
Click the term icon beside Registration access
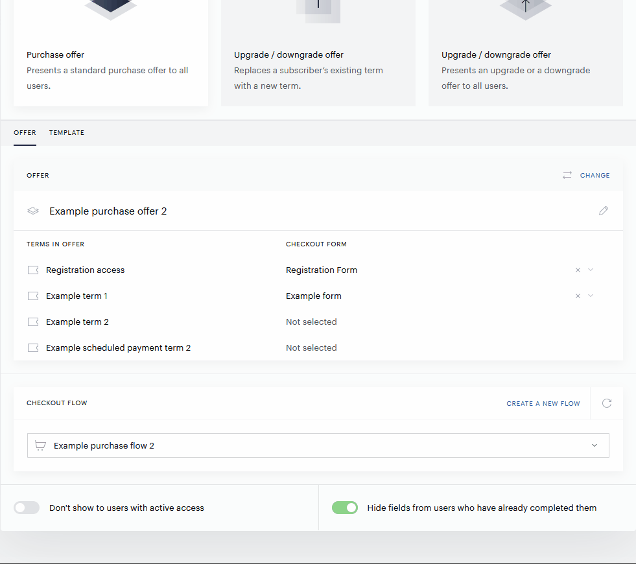(x=33, y=270)
